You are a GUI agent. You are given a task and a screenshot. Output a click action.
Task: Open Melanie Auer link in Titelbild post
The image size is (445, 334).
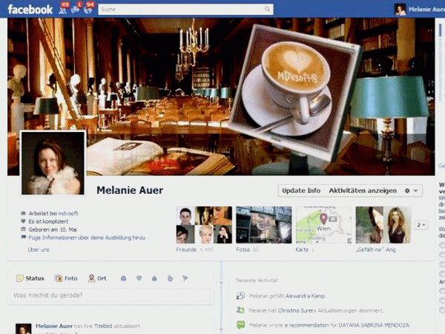click(54, 326)
